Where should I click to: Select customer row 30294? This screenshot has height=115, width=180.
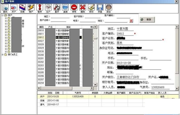click(x=65, y=83)
